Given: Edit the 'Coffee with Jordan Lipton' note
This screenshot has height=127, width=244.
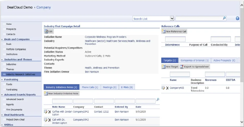Looking at the screenshot, I should click(45, 112).
